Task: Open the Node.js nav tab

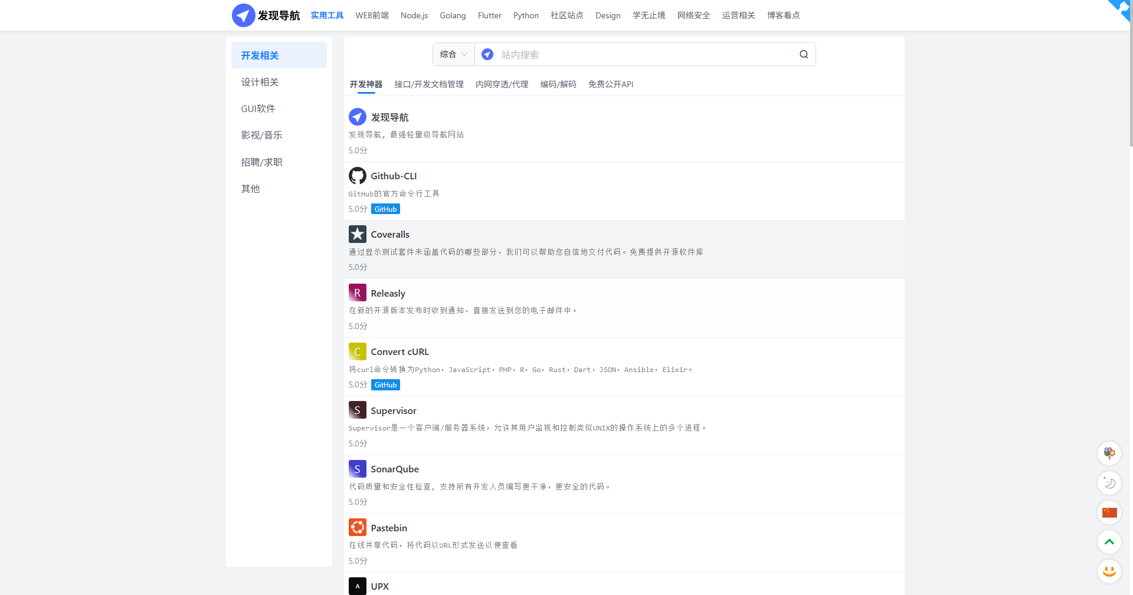Action: (x=414, y=15)
